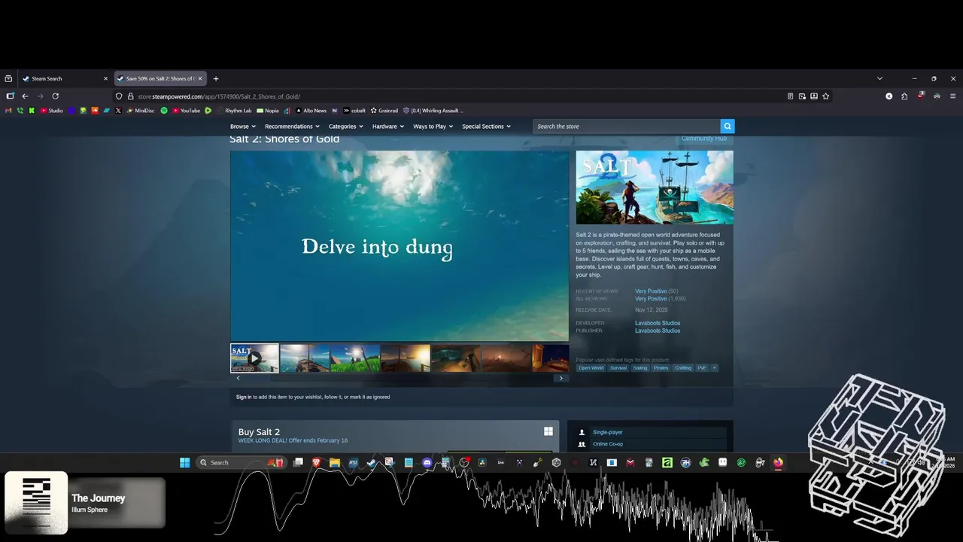
Task: Open the Grainrad bookmark
Action: click(x=384, y=111)
